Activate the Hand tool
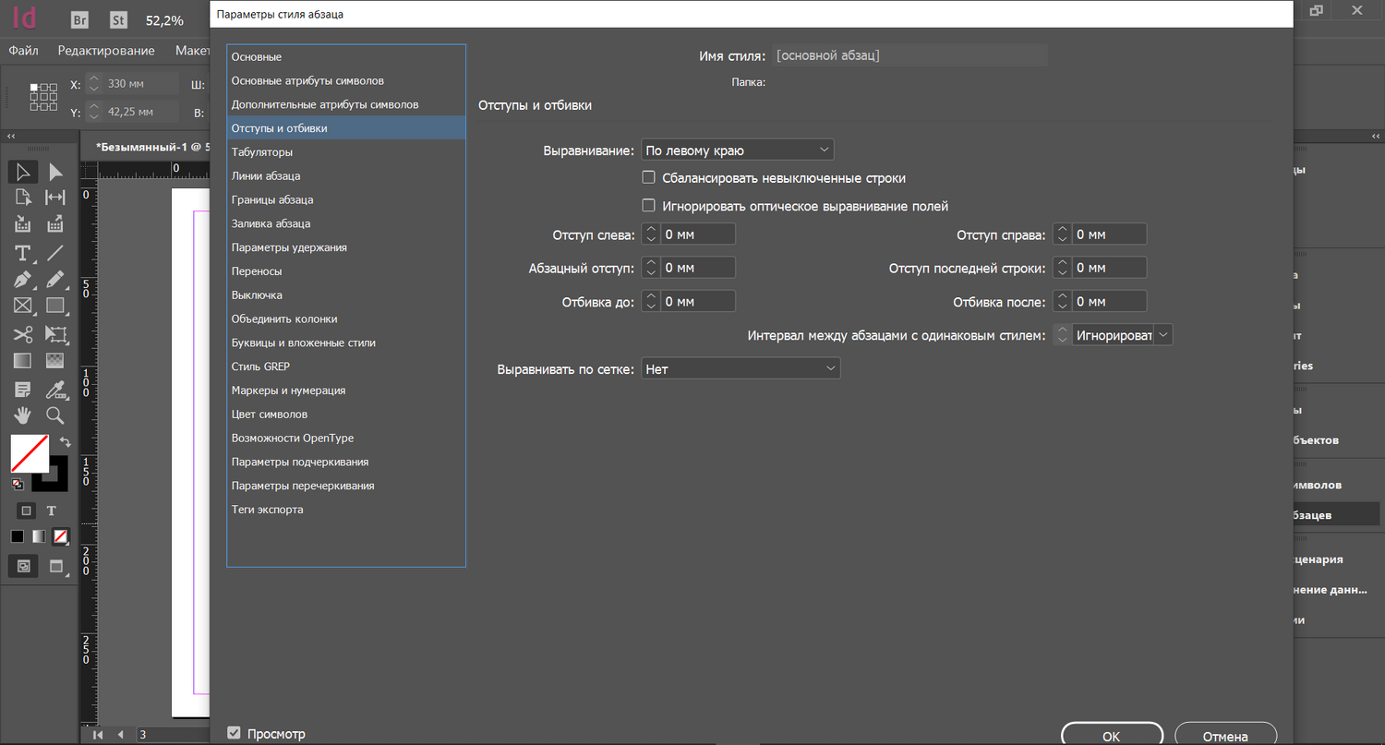This screenshot has height=745, width=1385. [x=23, y=415]
